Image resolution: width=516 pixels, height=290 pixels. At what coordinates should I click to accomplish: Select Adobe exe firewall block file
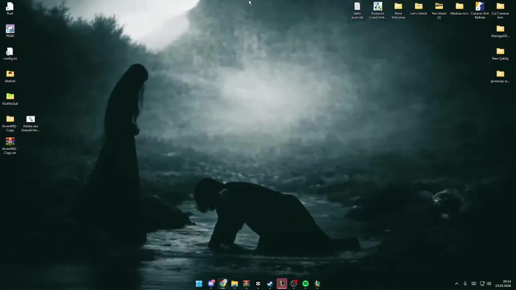(30, 124)
